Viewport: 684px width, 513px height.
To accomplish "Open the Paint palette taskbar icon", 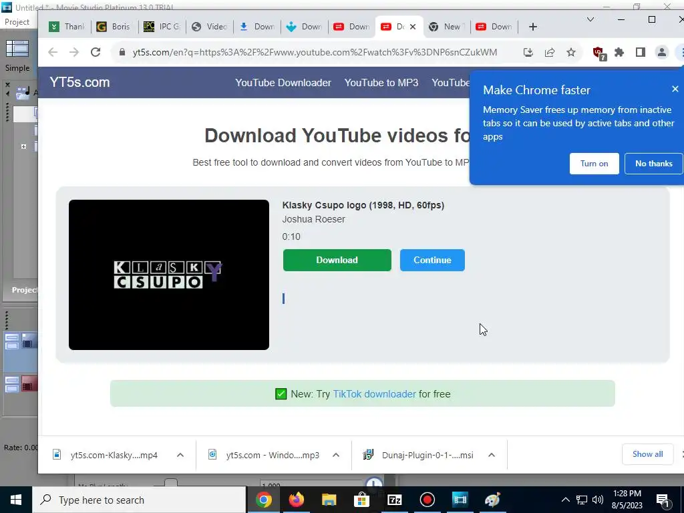I will 492,500.
